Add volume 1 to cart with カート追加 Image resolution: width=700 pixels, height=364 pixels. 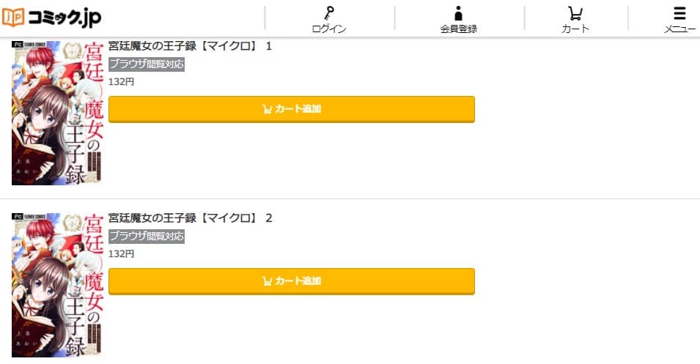pyautogui.click(x=292, y=109)
